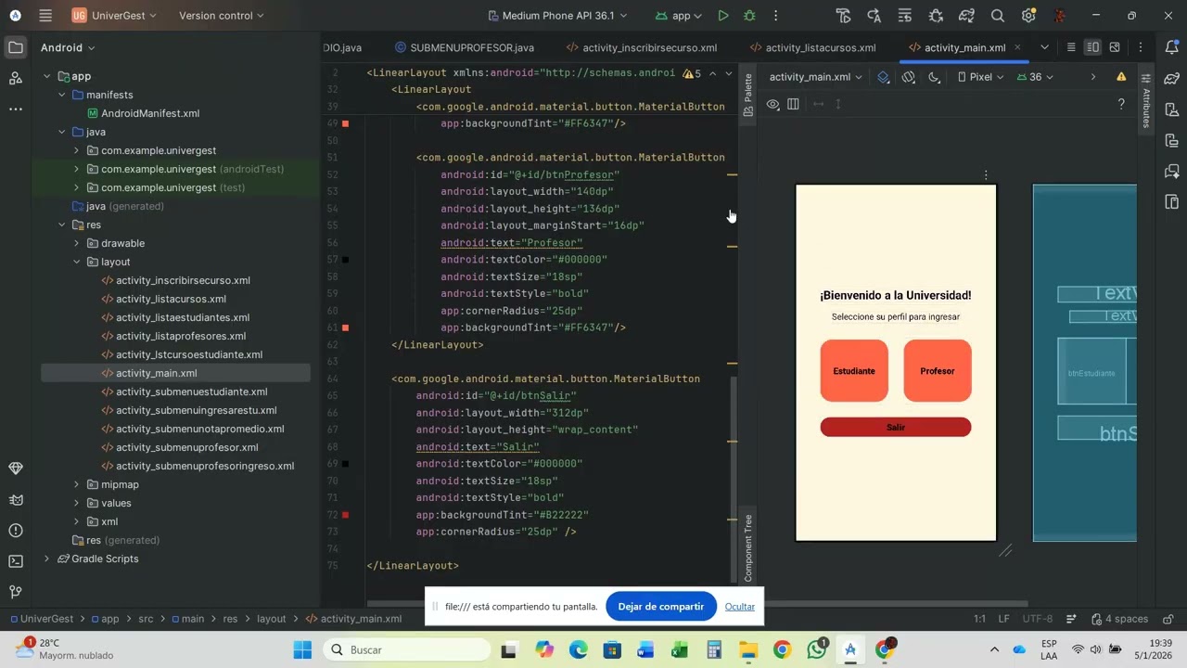Close the activity_main.xml tab
The image size is (1187, 668).
tap(1017, 47)
